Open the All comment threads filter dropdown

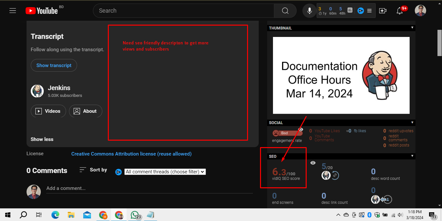pyautogui.click(x=165, y=172)
